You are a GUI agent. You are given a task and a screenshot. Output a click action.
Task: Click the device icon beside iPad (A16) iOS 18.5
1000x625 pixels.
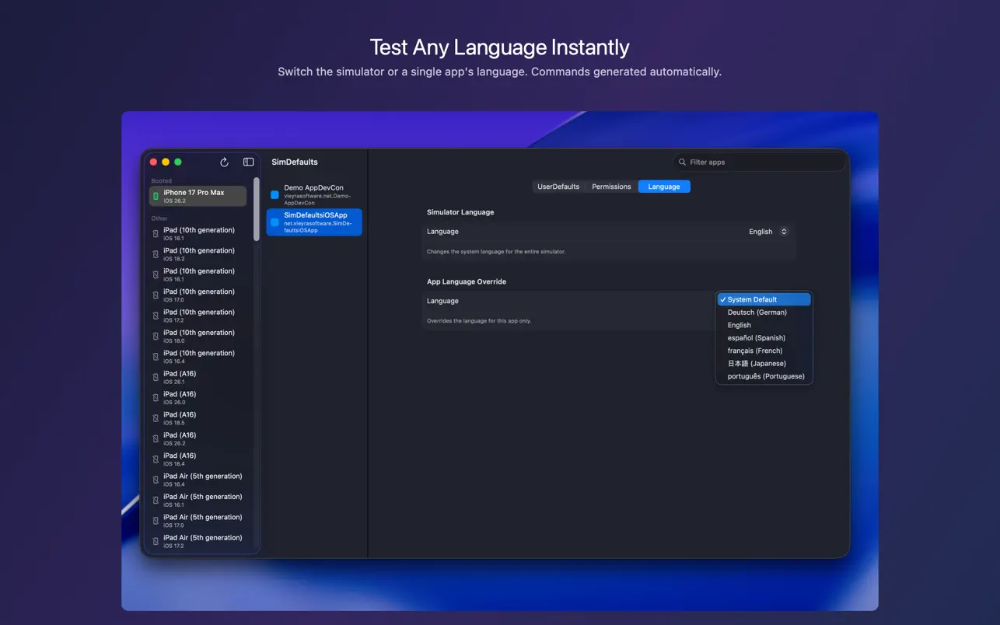tap(154, 418)
